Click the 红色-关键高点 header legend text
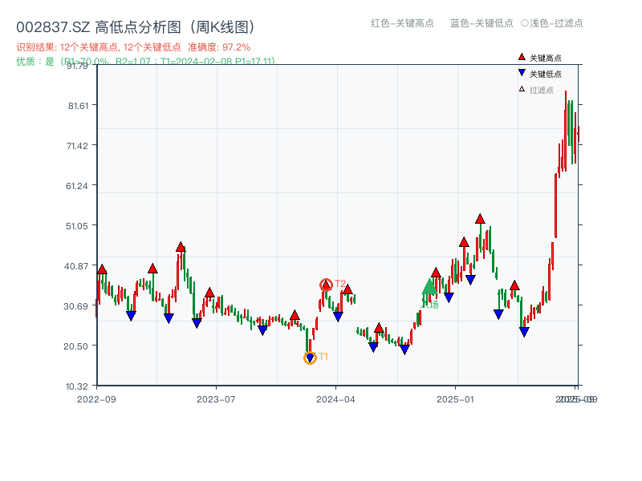Viewport: 642px width, 481px height. pos(402,23)
